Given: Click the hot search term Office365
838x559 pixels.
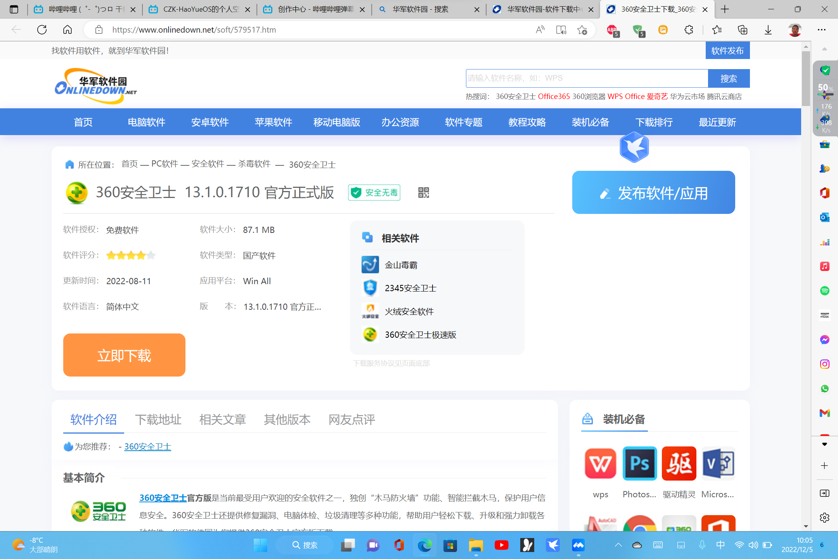Looking at the screenshot, I should [x=554, y=96].
